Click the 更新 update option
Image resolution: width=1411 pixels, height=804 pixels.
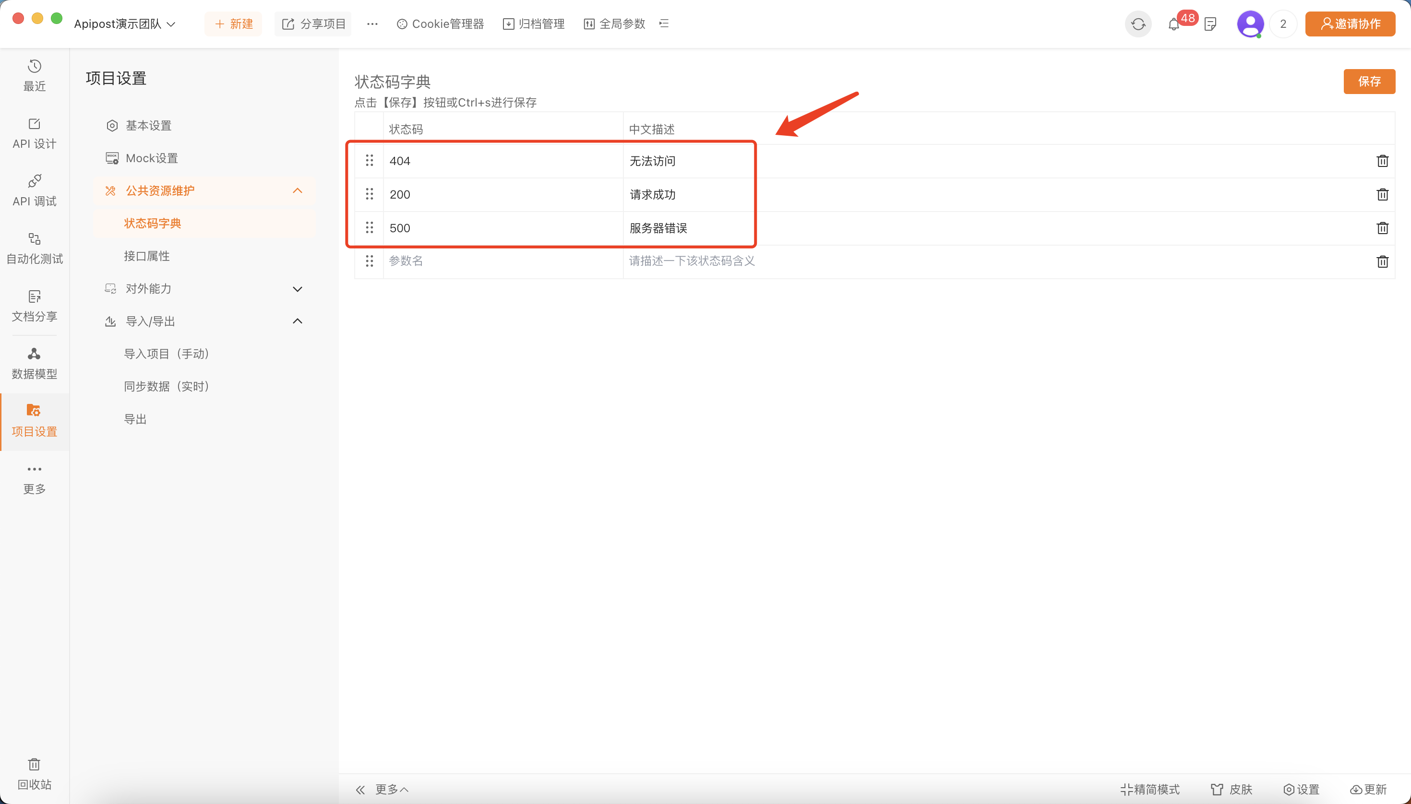(x=1368, y=790)
